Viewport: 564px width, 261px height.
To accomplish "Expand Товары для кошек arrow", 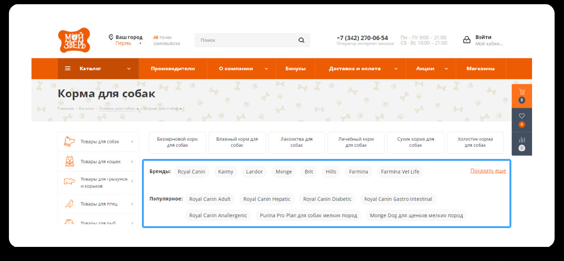I will [x=132, y=162].
